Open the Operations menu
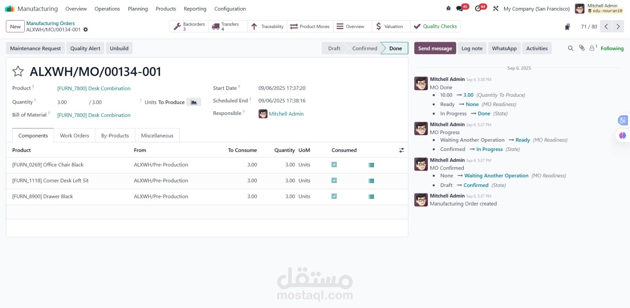This screenshot has width=630, height=308. [x=107, y=9]
